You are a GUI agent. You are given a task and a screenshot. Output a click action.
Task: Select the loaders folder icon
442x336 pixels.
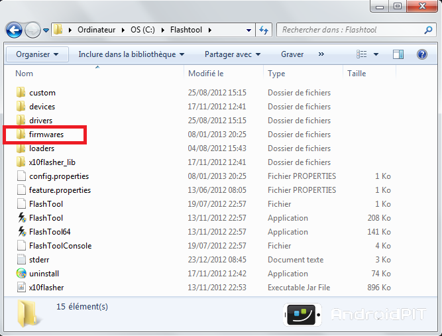pos(21,148)
